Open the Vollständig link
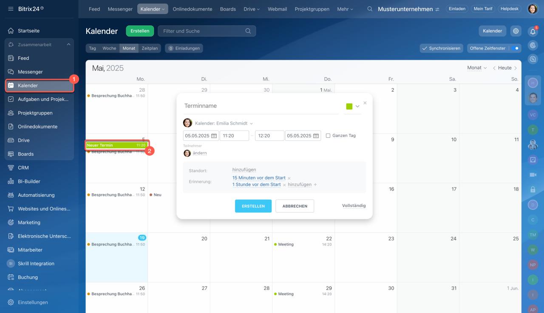544x313 pixels. tap(354, 206)
